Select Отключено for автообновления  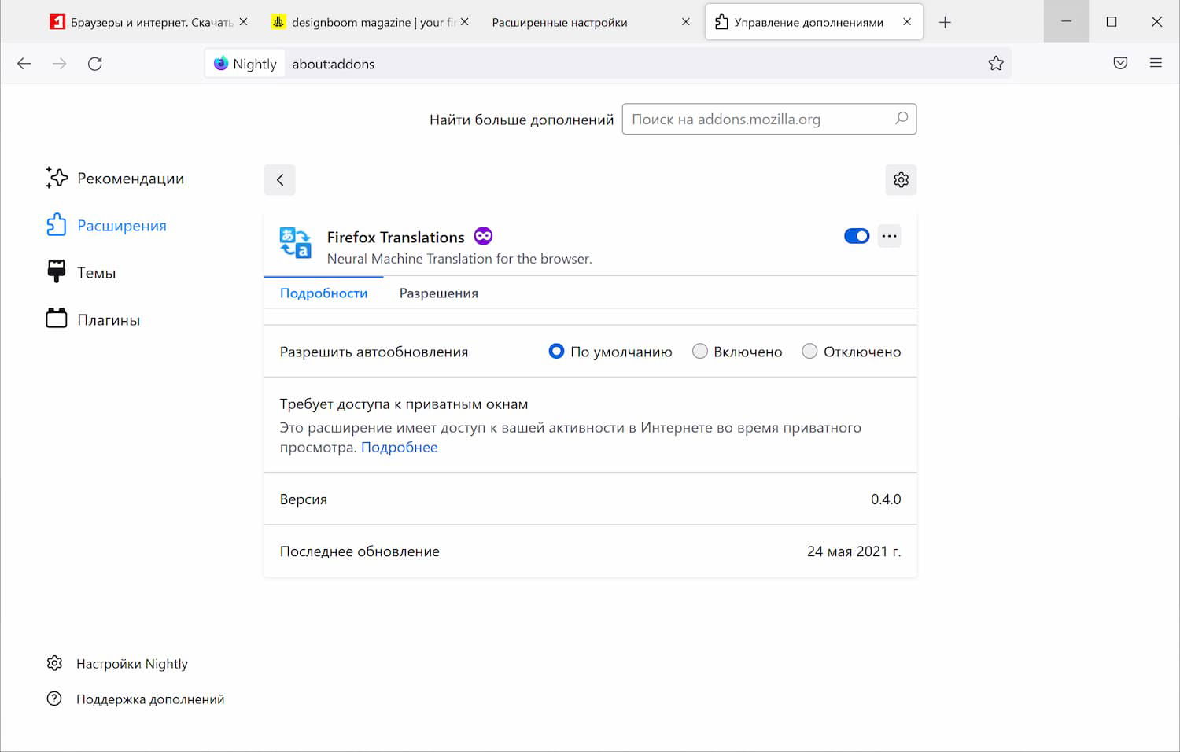[809, 351]
